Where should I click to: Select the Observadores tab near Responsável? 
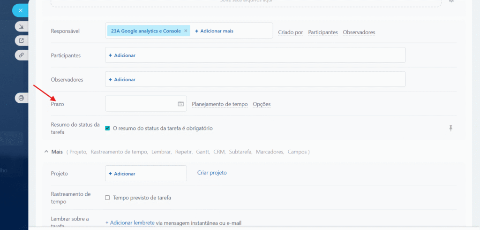pyautogui.click(x=359, y=32)
